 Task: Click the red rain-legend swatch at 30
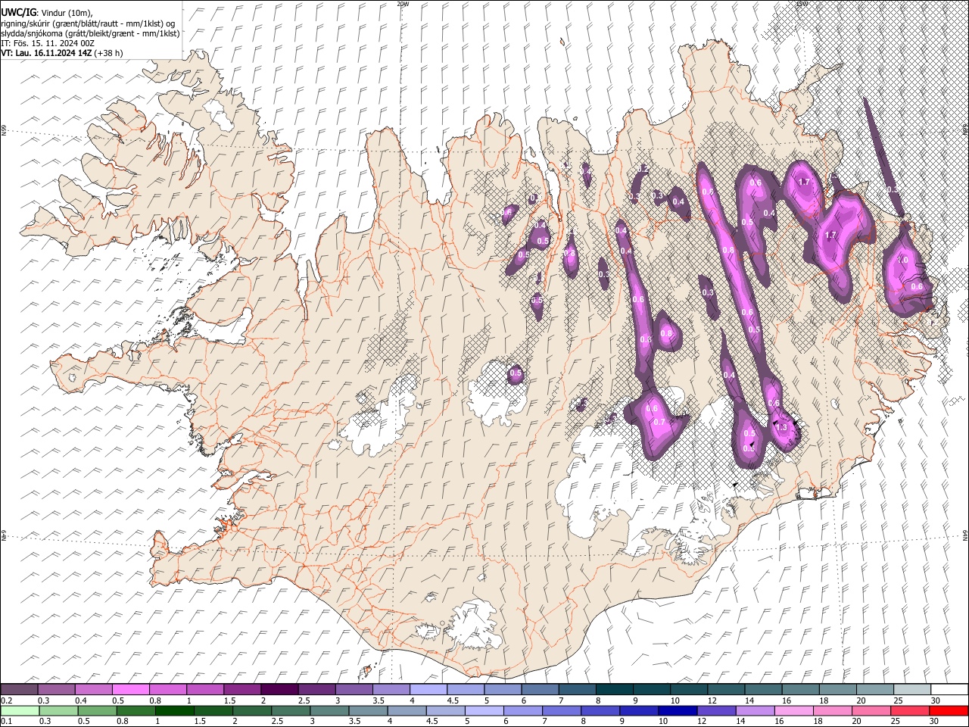pyautogui.click(x=949, y=710)
